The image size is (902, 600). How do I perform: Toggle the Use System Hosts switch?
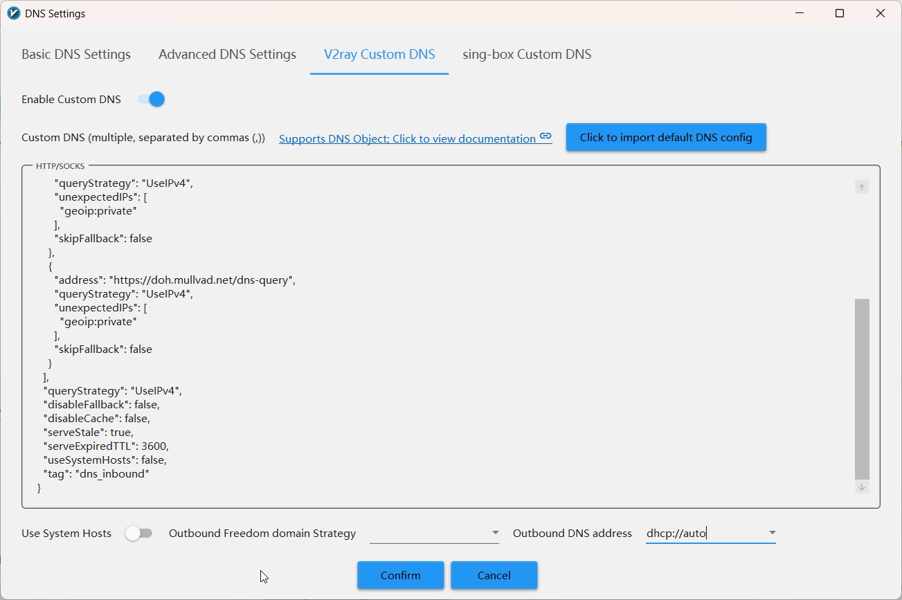(138, 534)
